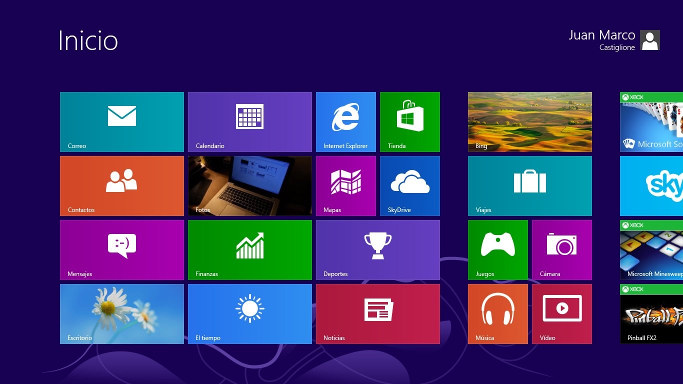Open the Música headphones tile

tap(498, 314)
